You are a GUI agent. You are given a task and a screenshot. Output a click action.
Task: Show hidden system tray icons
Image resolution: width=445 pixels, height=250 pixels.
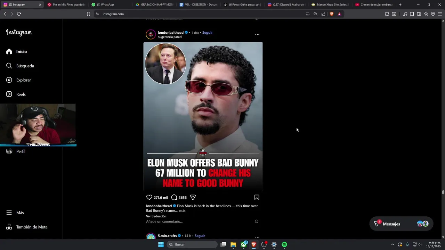[x=393, y=244]
